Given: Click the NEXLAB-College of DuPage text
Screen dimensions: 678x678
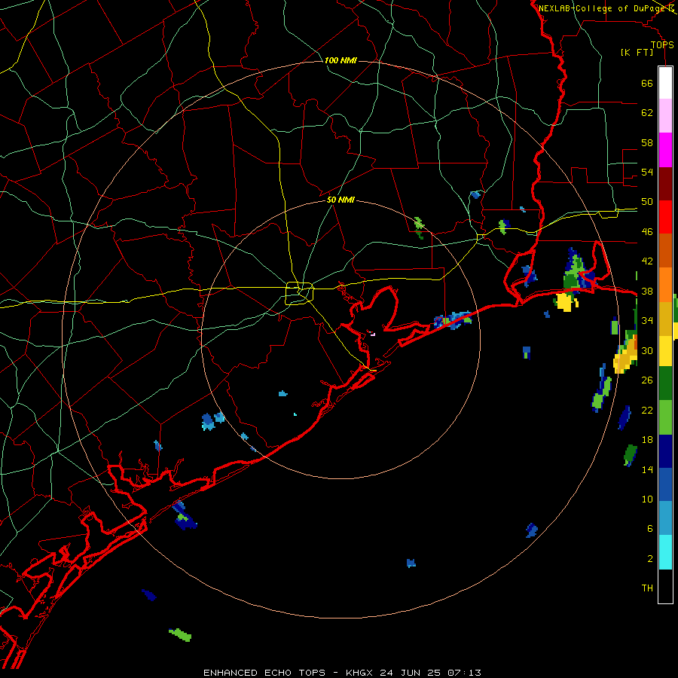Looking at the screenshot, I should 603,8.
